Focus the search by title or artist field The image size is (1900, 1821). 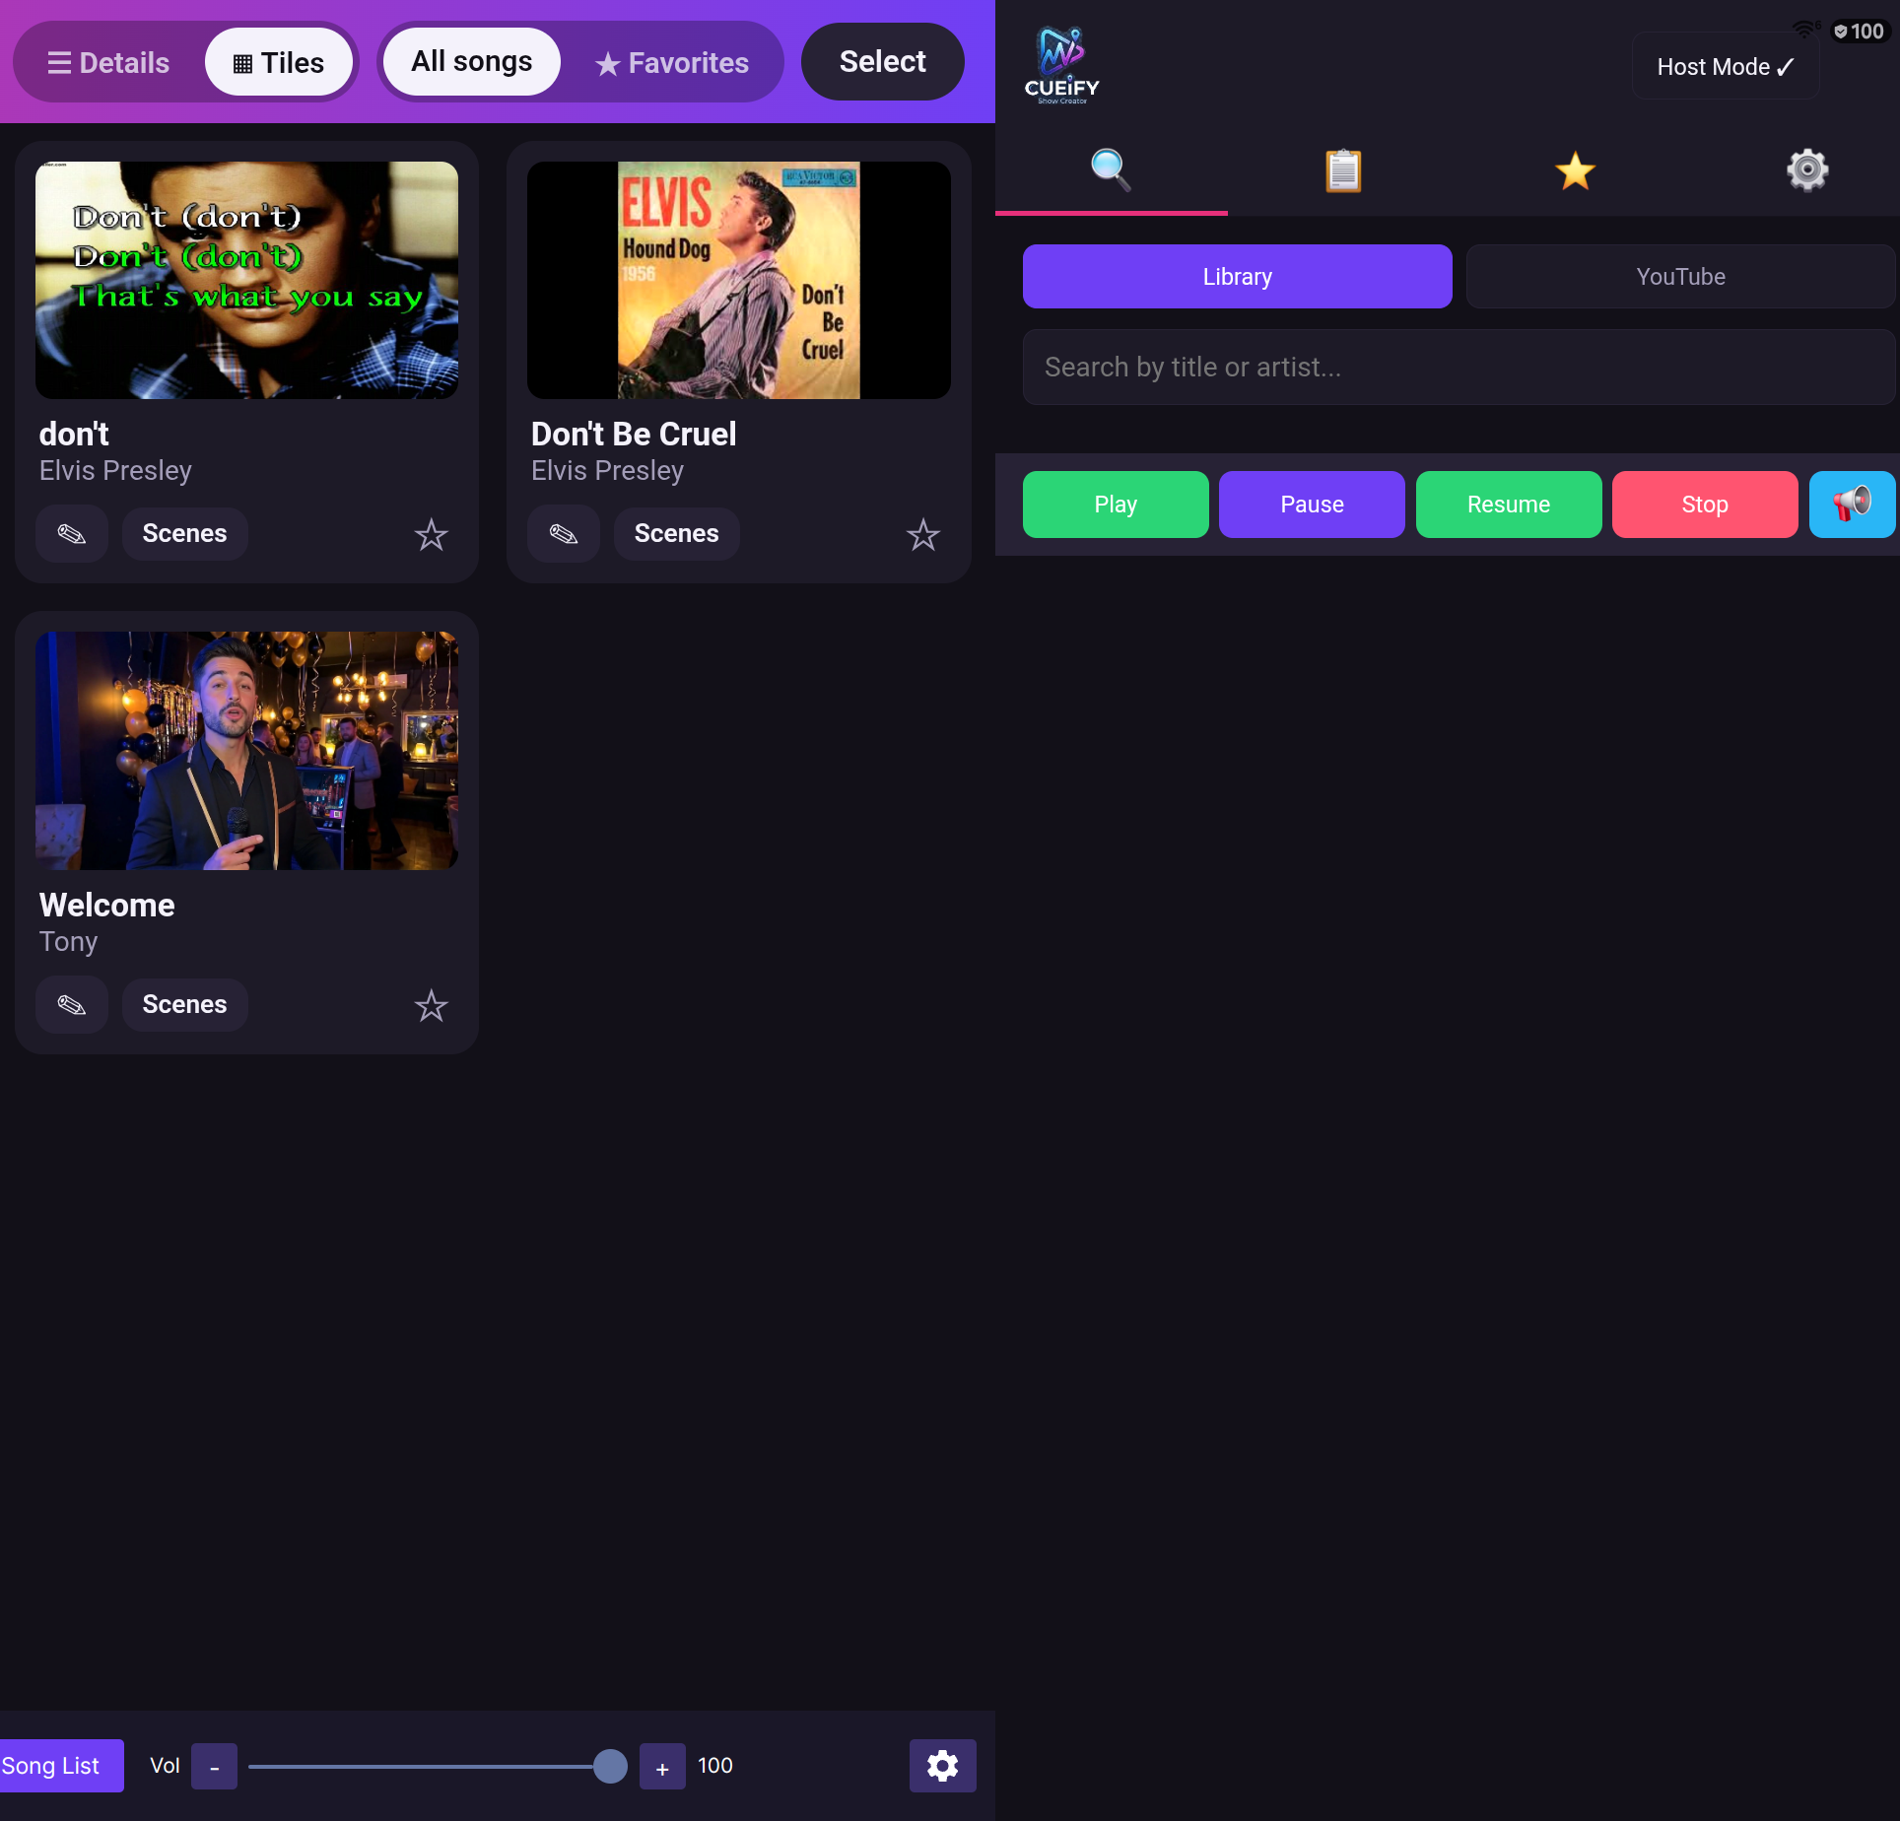[1459, 368]
